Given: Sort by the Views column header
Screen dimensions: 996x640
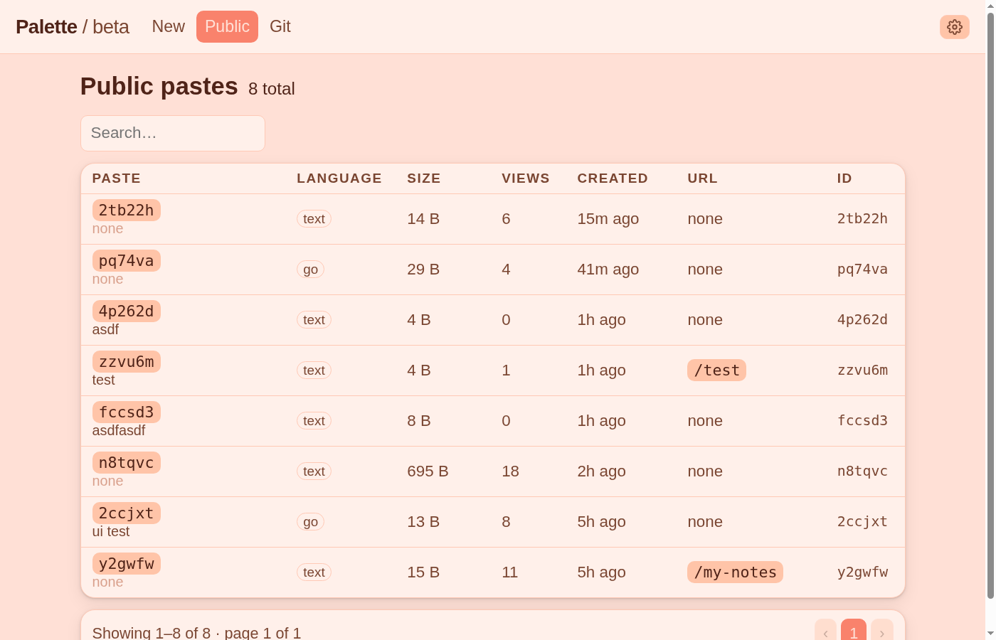Looking at the screenshot, I should coord(526,178).
